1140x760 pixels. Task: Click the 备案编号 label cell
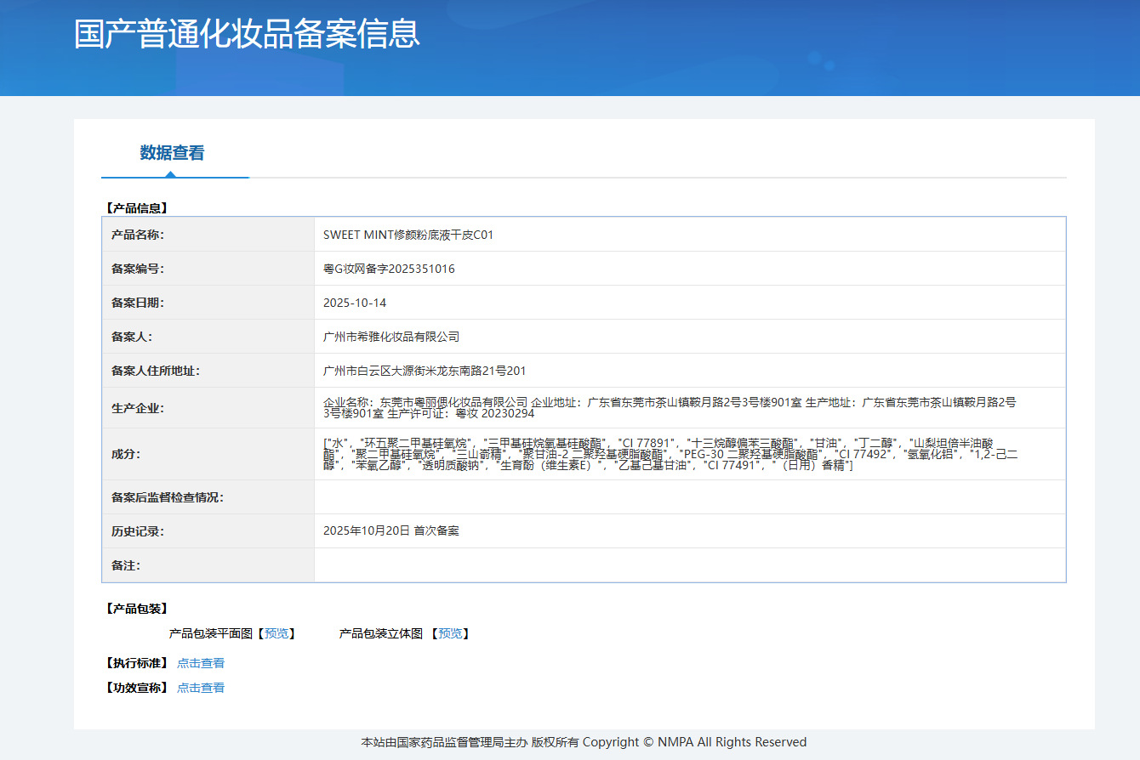pos(208,269)
